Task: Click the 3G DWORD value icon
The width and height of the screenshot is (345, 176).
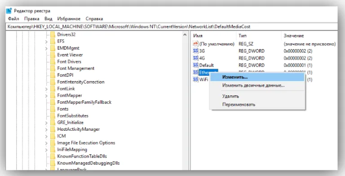Action: pos(195,51)
